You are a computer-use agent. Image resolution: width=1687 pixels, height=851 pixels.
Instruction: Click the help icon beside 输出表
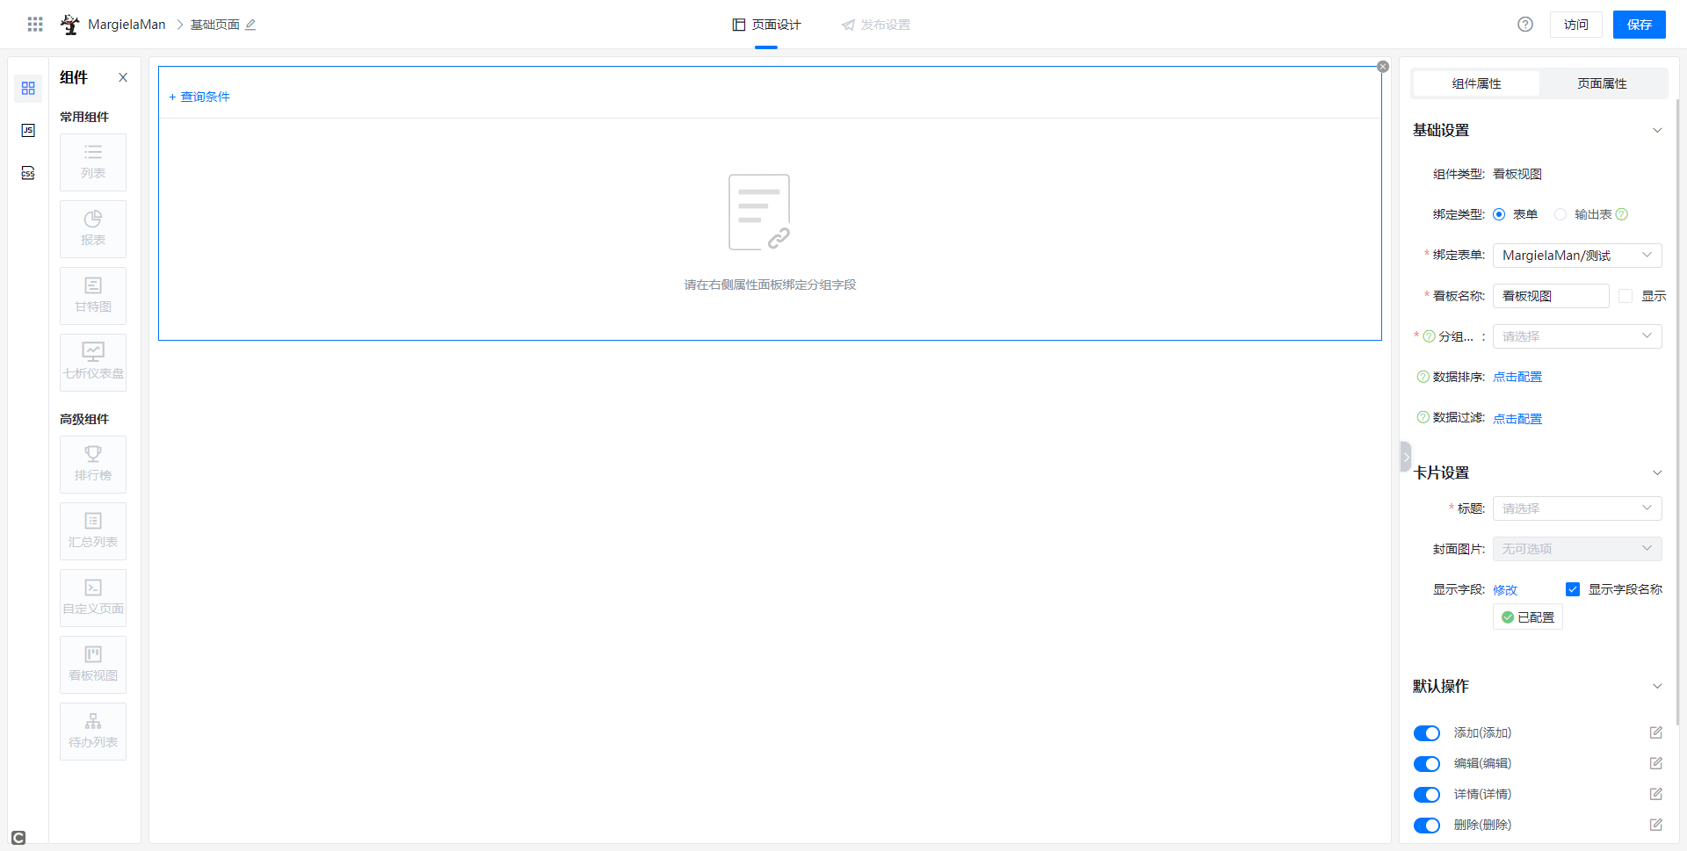pyautogui.click(x=1622, y=214)
